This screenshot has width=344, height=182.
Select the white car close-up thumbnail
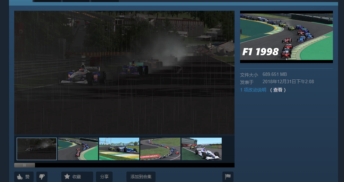point(202,149)
